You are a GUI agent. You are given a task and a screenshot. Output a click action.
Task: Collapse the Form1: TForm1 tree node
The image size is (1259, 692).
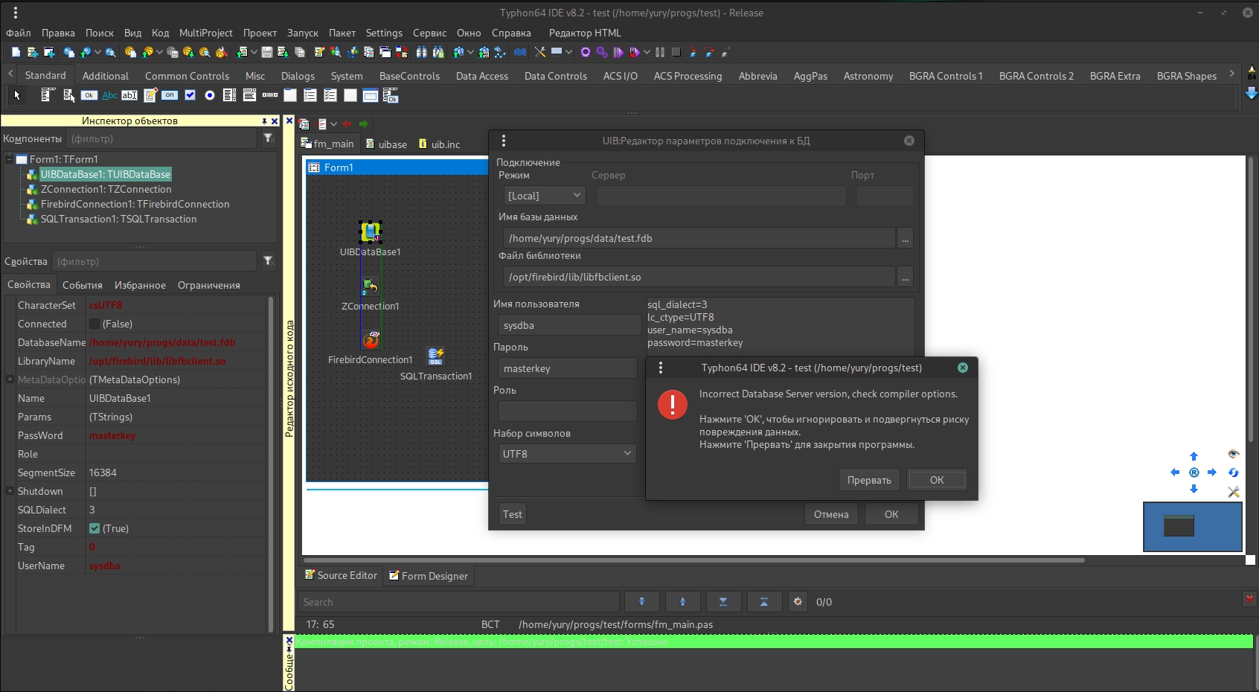tap(10, 159)
